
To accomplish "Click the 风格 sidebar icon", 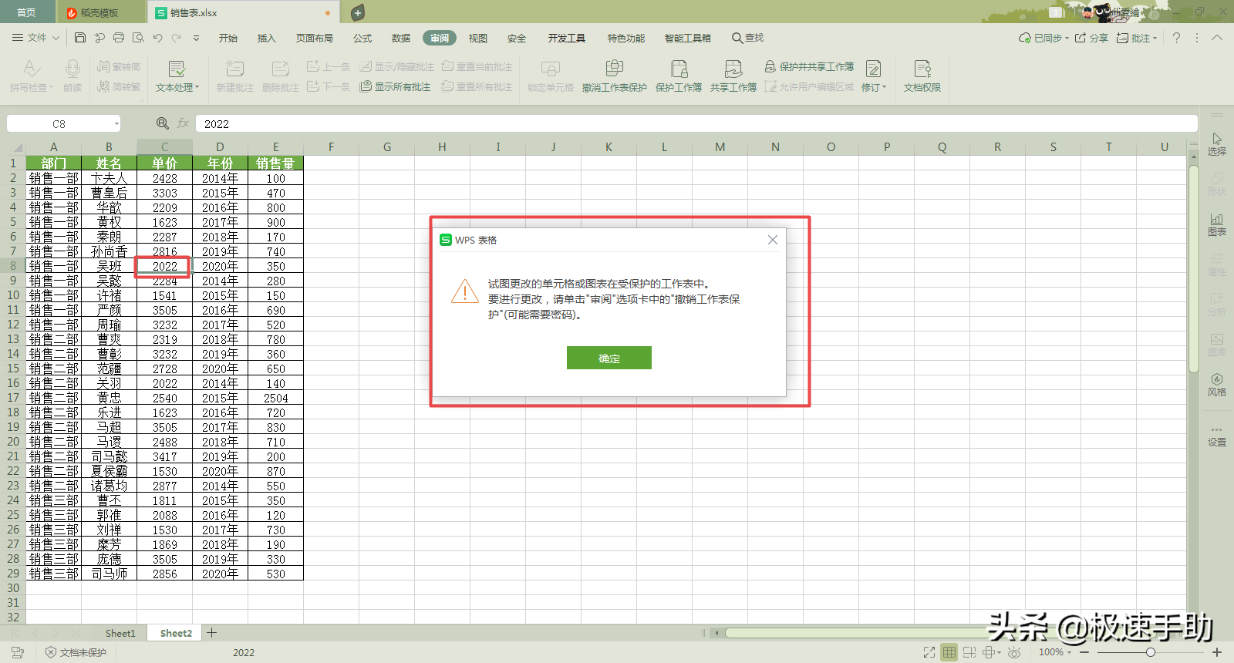I will [x=1217, y=385].
